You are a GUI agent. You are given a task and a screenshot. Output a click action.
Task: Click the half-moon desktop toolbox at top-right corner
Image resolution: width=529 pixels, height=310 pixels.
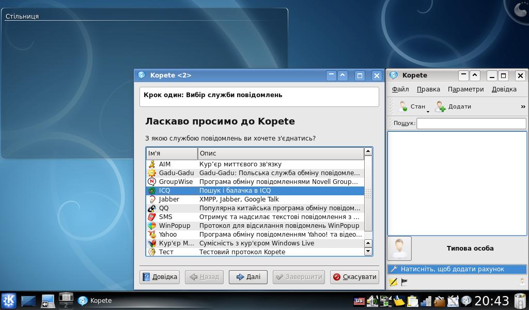521,9
